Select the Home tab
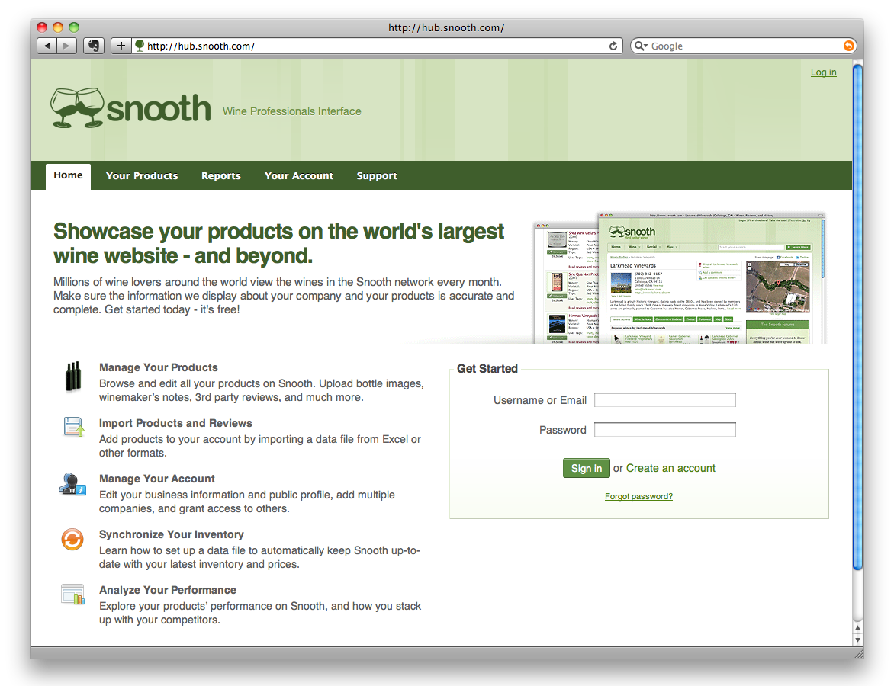The width and height of the screenshot is (894, 686). tap(68, 175)
